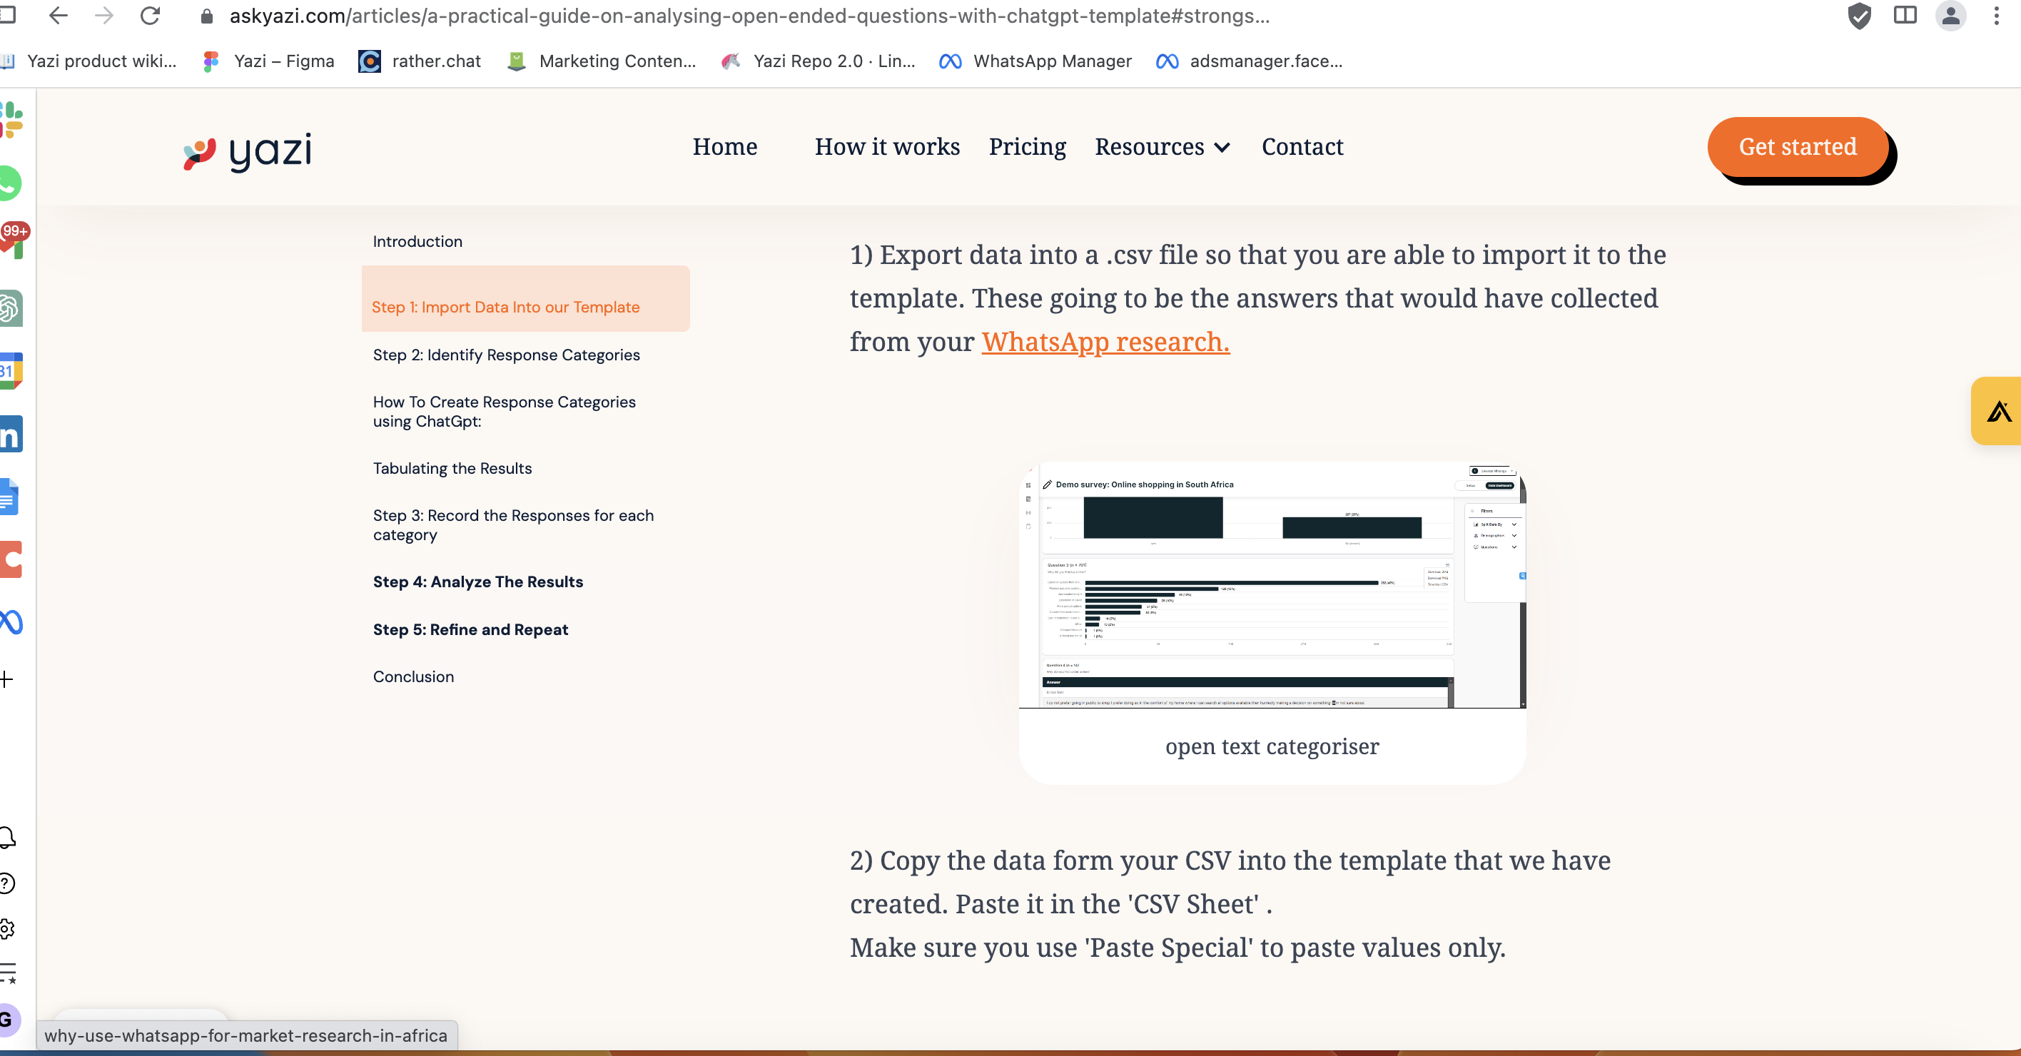Open LinkedIn from the left sidebar
The height and width of the screenshot is (1056, 2021).
(x=9, y=434)
